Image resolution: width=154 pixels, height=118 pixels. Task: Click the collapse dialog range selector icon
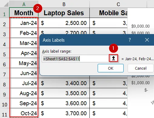pos(113,58)
